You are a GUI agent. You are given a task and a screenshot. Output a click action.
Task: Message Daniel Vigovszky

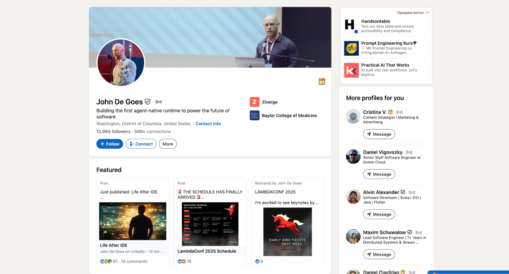click(379, 175)
